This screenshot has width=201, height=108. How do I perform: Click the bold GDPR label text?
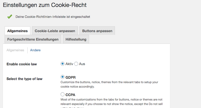point(70,78)
